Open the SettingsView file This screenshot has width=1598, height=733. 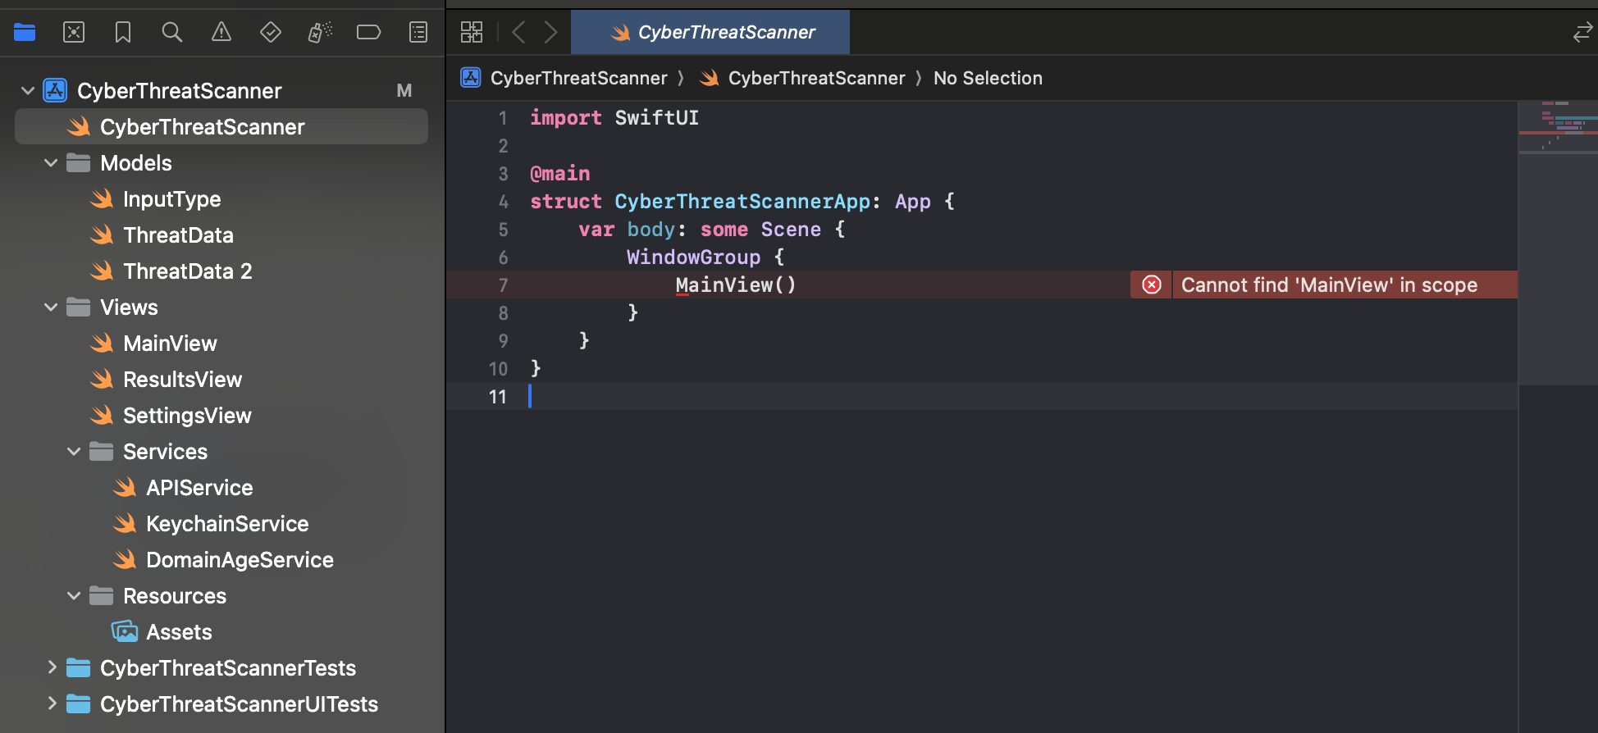(x=187, y=415)
